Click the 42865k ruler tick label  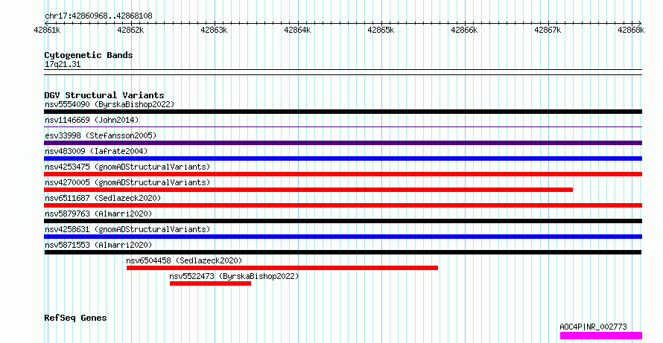381,30
